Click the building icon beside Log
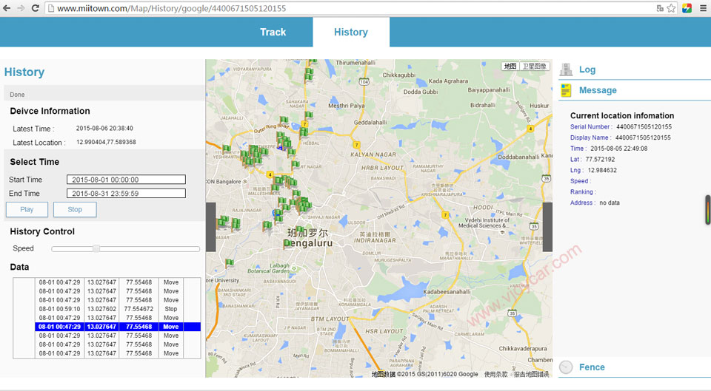 click(566, 69)
